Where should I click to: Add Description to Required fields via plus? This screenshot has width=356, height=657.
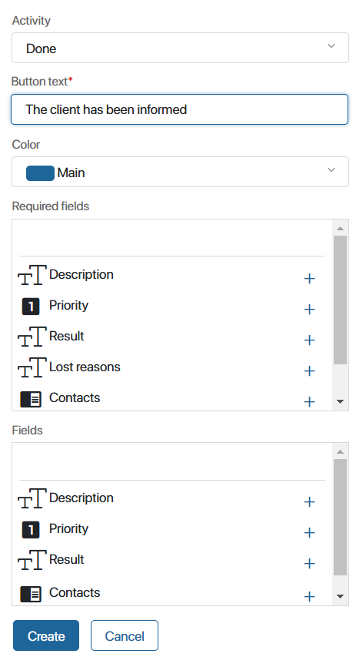pyautogui.click(x=309, y=279)
